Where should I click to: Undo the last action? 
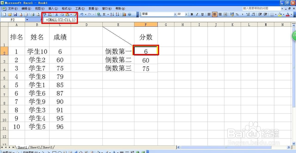click(x=82, y=14)
